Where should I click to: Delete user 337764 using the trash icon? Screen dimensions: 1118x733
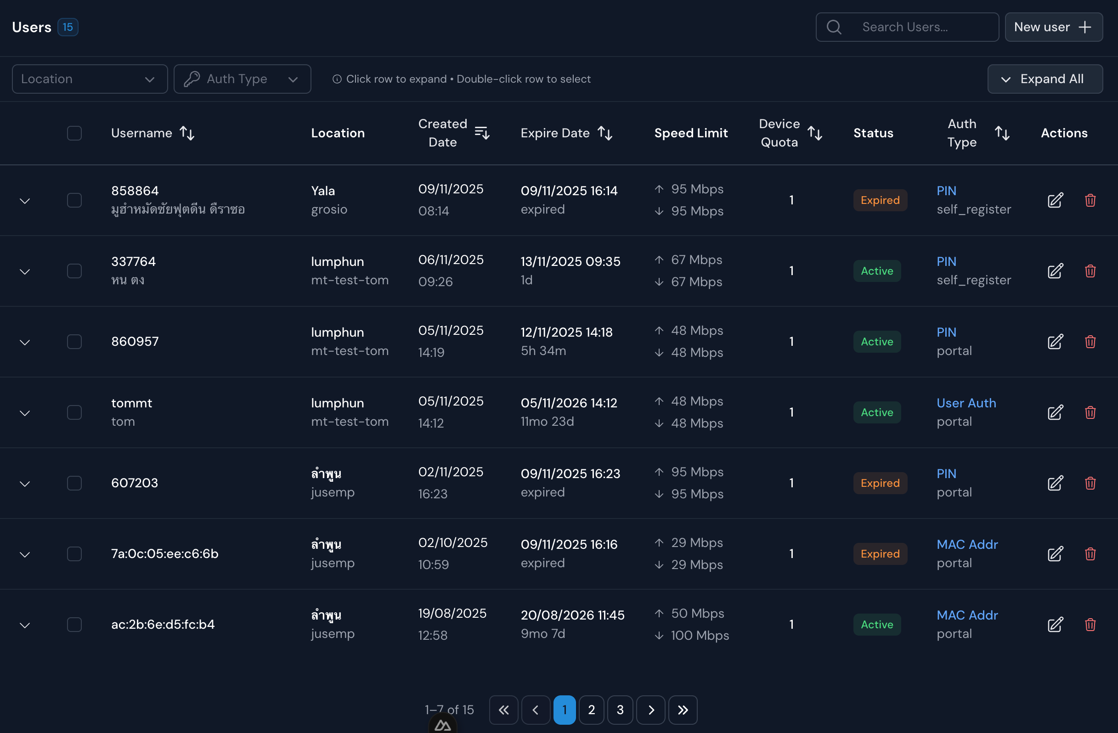[x=1090, y=271]
